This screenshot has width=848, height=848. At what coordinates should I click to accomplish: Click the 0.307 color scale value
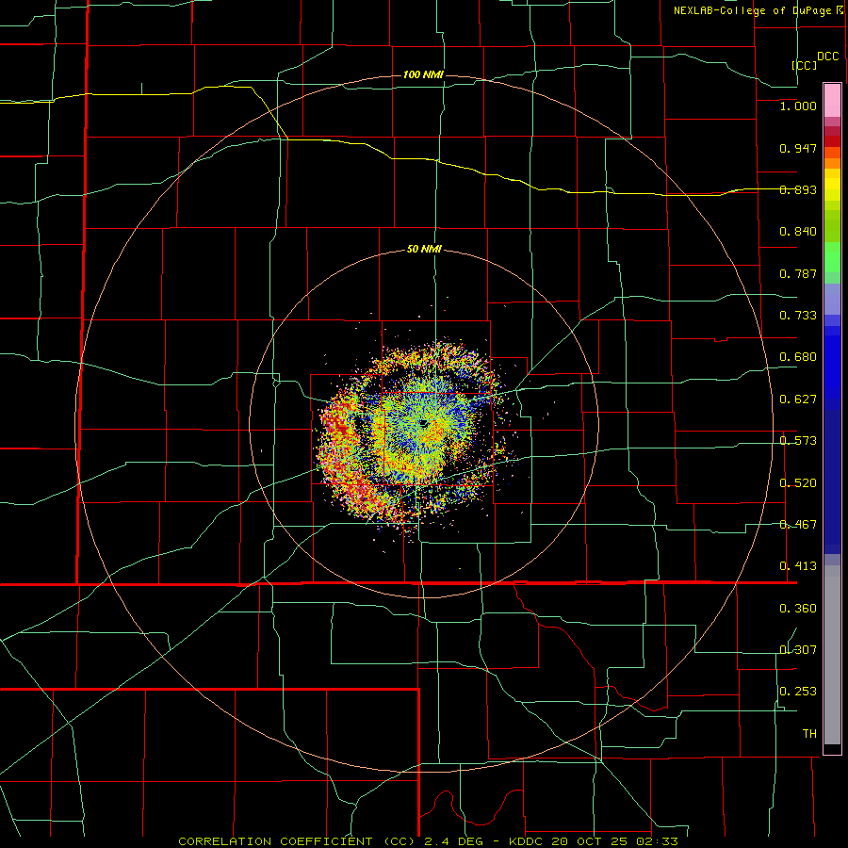(798, 650)
